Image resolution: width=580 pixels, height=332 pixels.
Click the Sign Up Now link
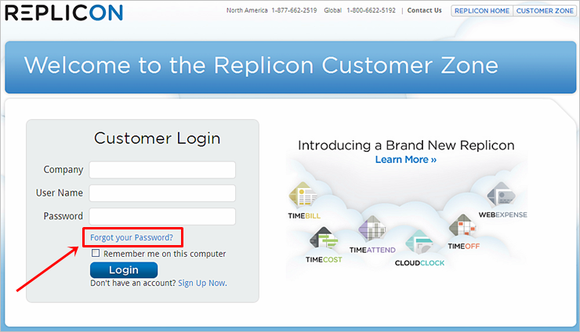(x=202, y=283)
